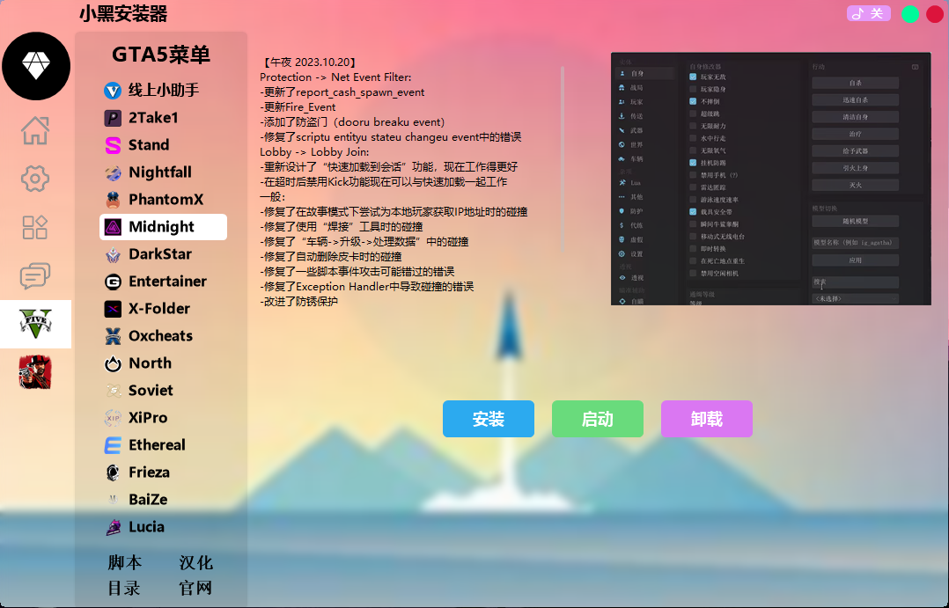Screen dimensions: 949x608
Task: Click the Nightfall planet icon
Action: pos(113,172)
